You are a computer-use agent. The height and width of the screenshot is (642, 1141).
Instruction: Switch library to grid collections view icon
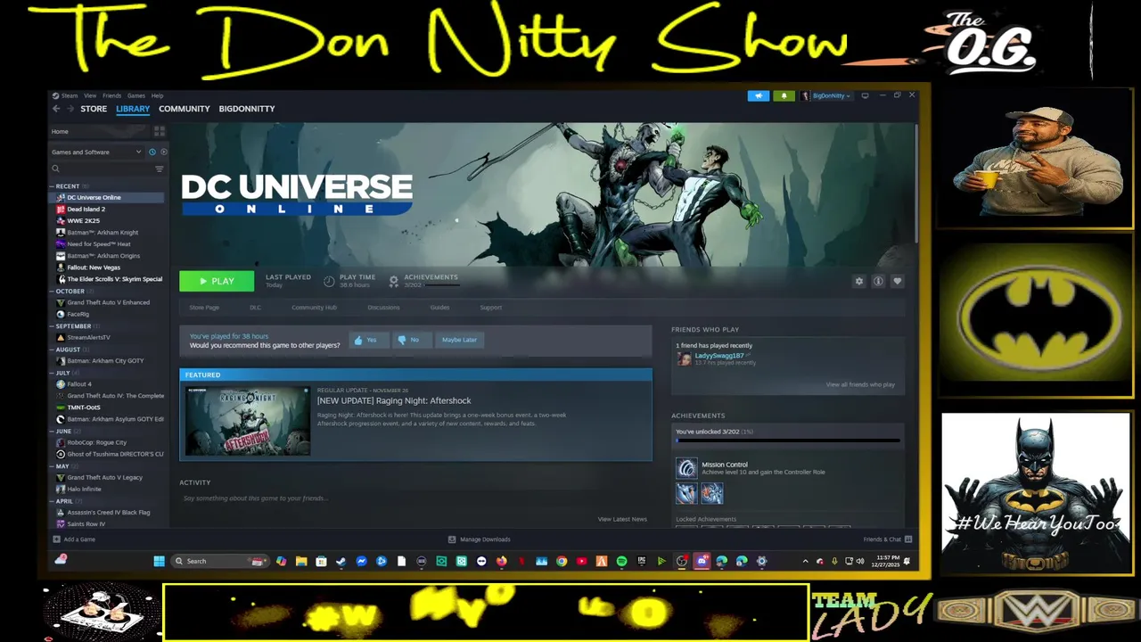pyautogui.click(x=160, y=131)
